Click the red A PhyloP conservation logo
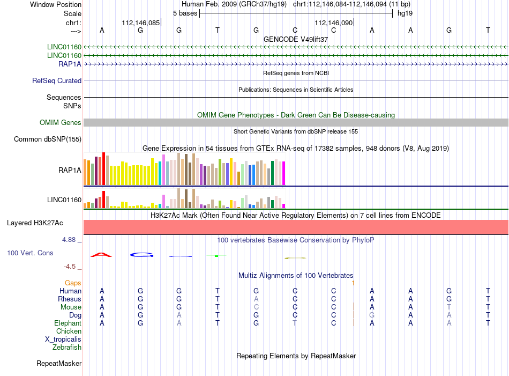This screenshot has height=376, width=509. (x=101, y=255)
